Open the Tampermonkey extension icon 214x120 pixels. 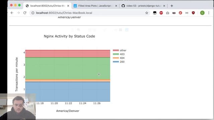[154, 13]
